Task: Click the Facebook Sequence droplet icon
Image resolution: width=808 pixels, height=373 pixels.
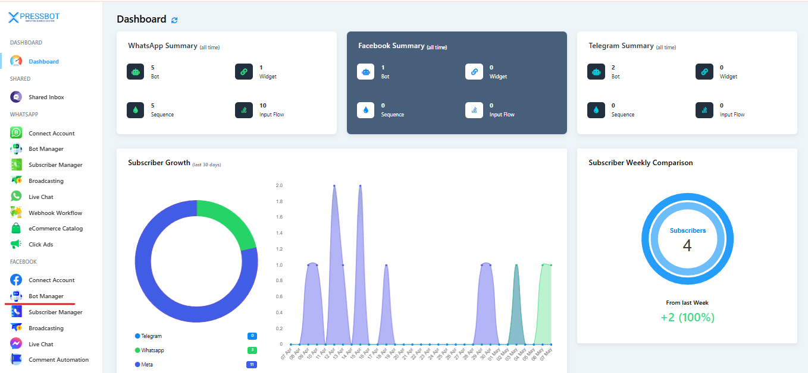Action: (x=366, y=110)
